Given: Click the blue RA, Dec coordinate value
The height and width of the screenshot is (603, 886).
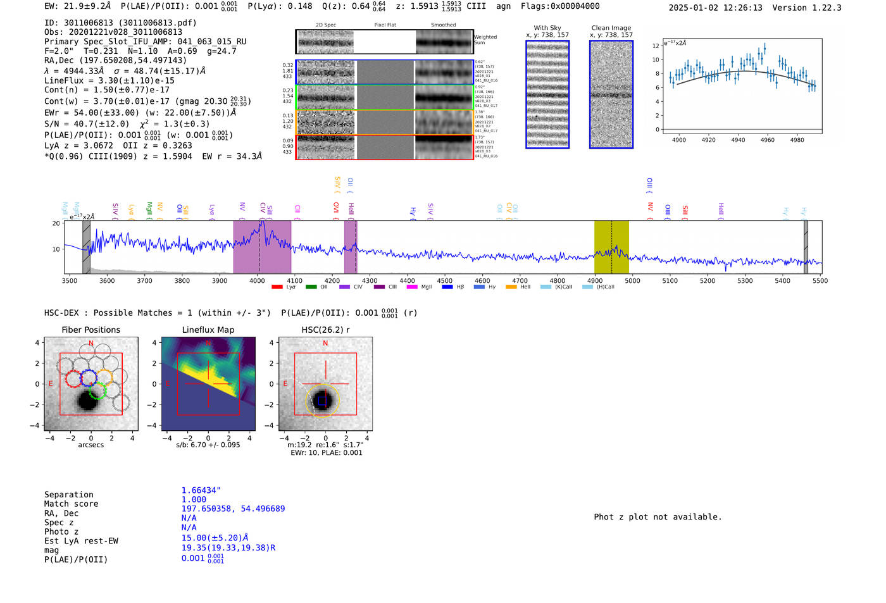Looking at the screenshot, I should [x=233, y=509].
